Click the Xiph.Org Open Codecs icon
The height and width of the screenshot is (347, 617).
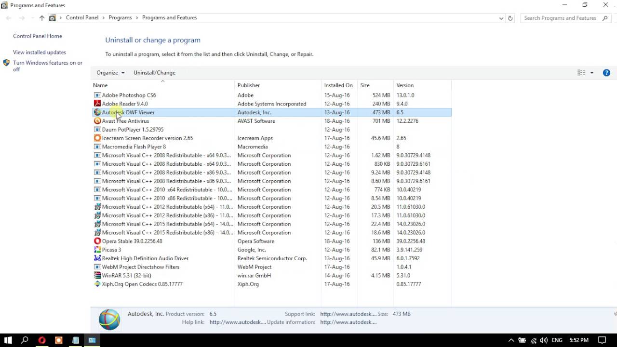(97, 284)
